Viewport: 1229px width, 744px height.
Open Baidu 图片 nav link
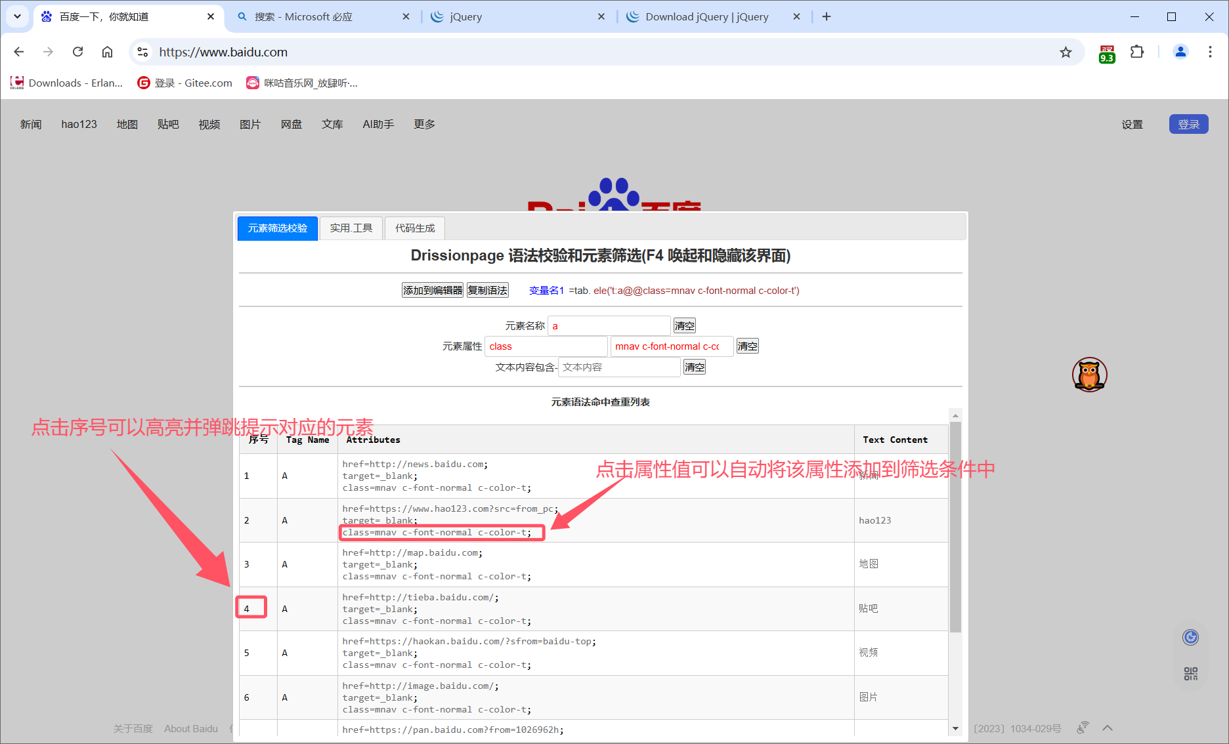click(x=250, y=124)
